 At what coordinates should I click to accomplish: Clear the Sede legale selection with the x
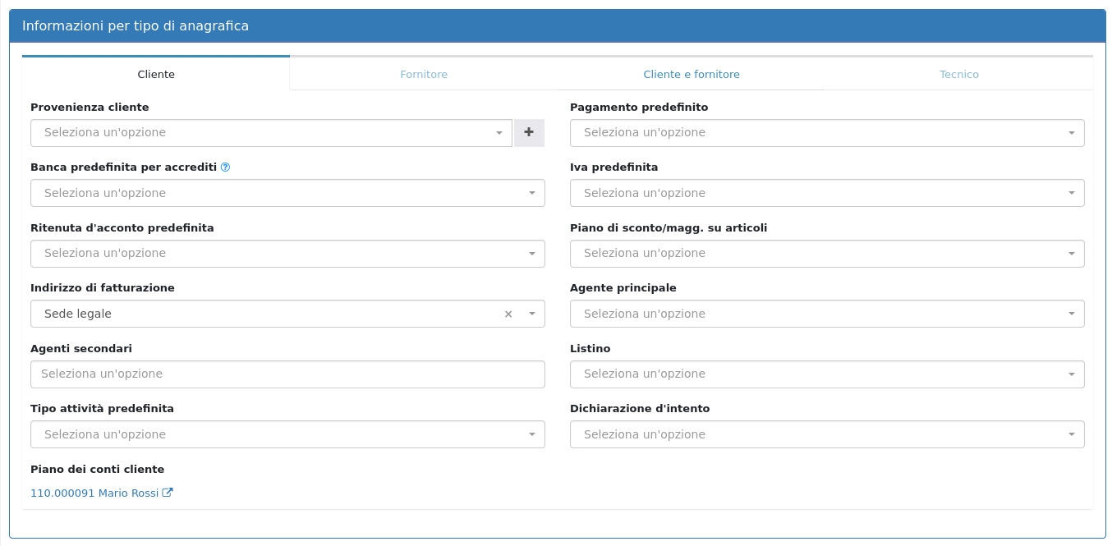pyautogui.click(x=508, y=314)
